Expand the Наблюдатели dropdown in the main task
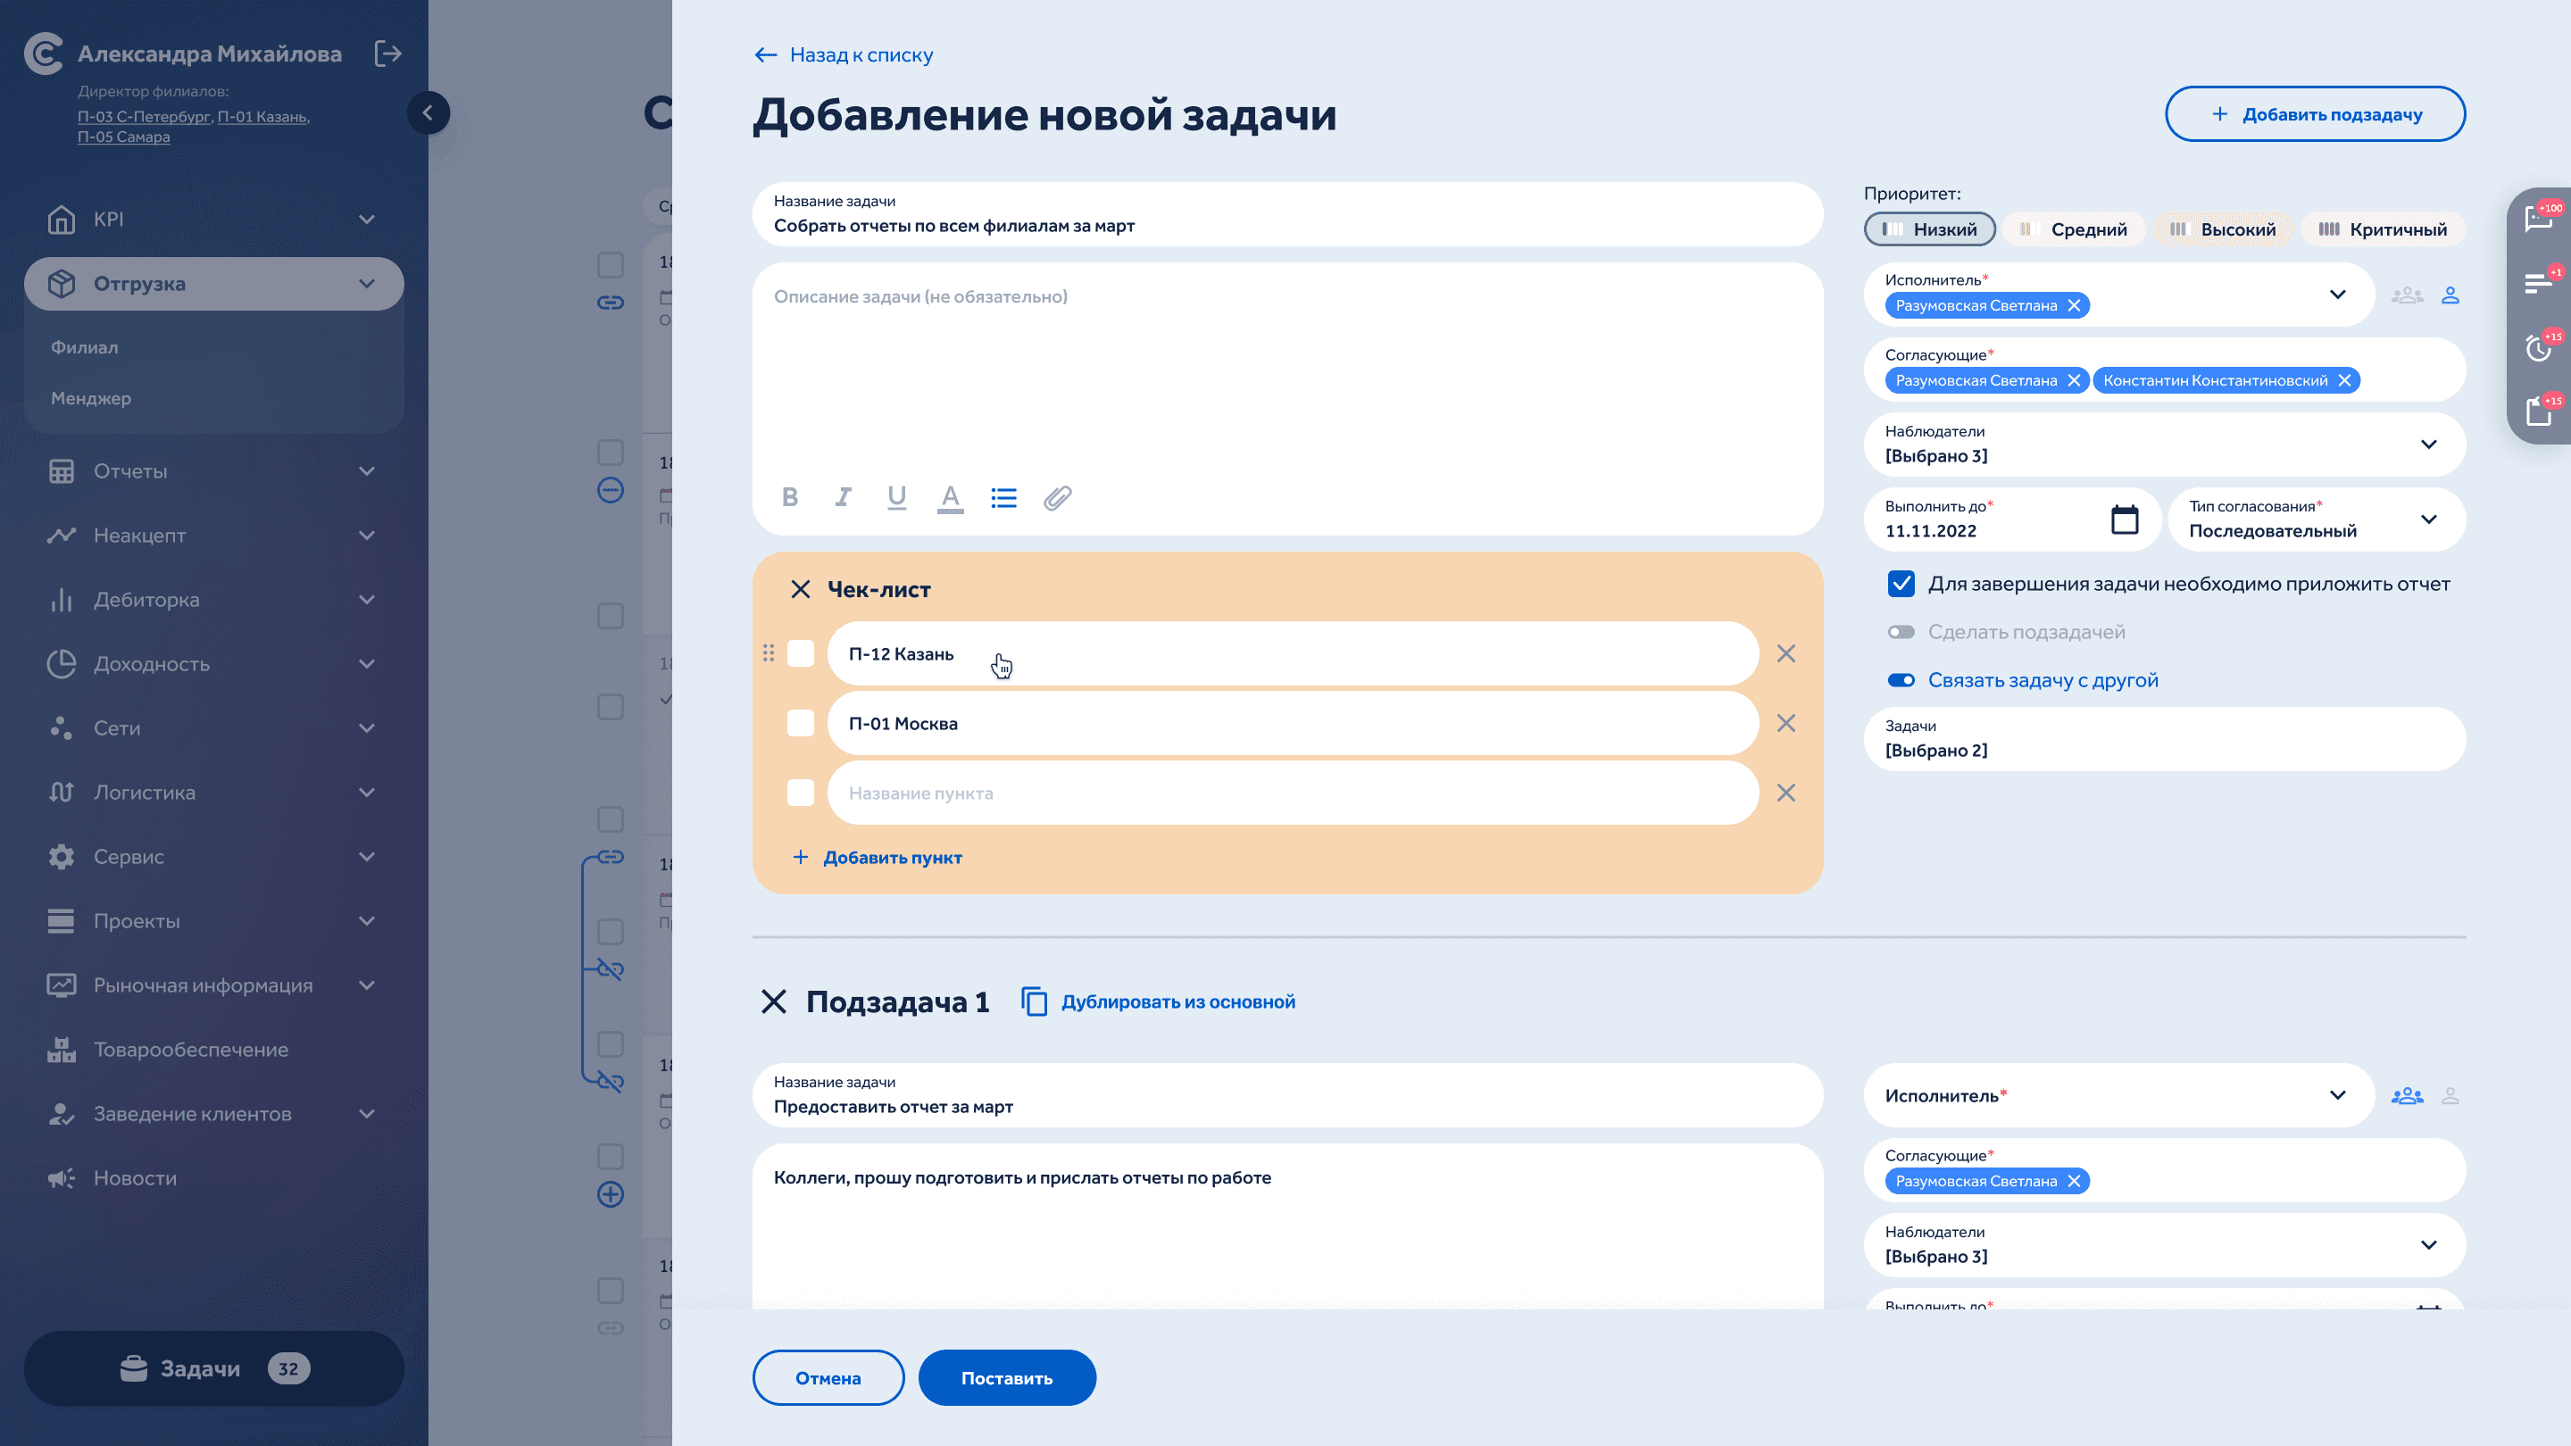The image size is (2571, 1446). click(x=2427, y=445)
